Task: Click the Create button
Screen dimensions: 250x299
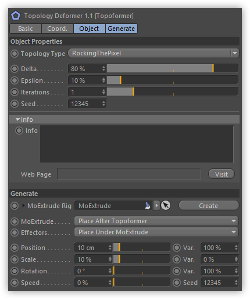Action: coord(209,206)
